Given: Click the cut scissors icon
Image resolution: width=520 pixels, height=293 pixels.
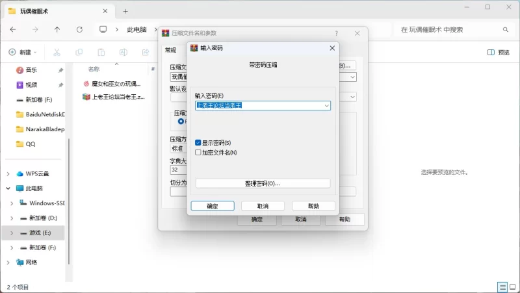Looking at the screenshot, I should point(57,52).
